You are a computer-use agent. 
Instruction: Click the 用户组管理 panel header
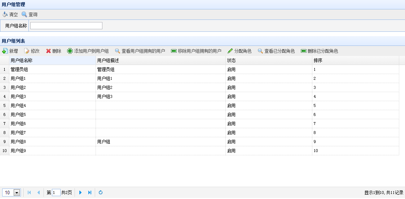click(x=203, y=5)
